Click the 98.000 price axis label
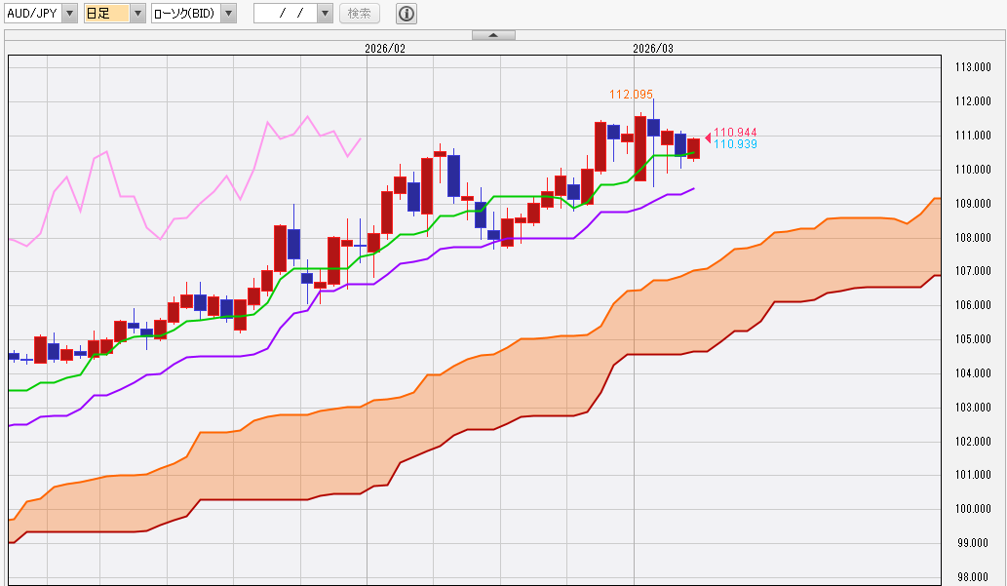 click(x=973, y=576)
